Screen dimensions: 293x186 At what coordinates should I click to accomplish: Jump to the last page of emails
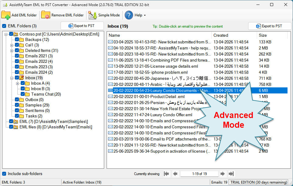231,174
